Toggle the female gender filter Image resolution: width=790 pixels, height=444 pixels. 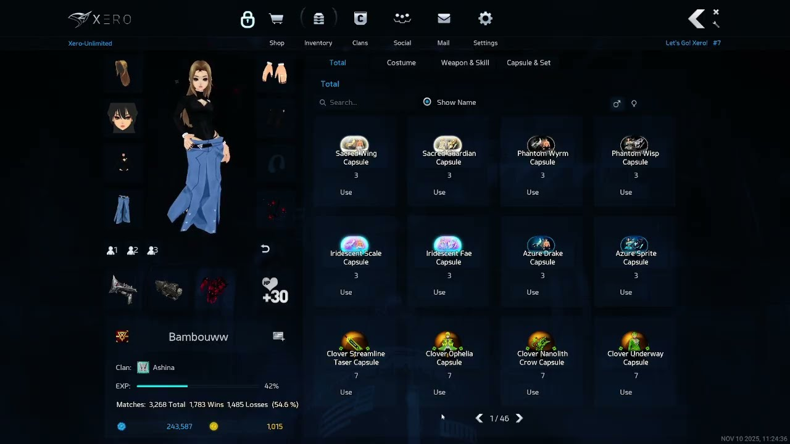634,104
